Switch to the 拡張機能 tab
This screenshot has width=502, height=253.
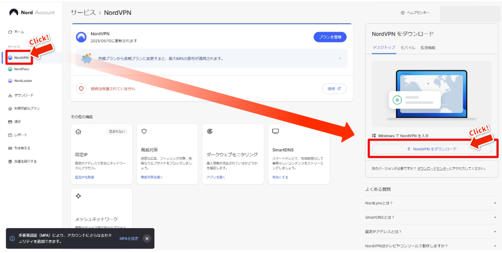428,48
